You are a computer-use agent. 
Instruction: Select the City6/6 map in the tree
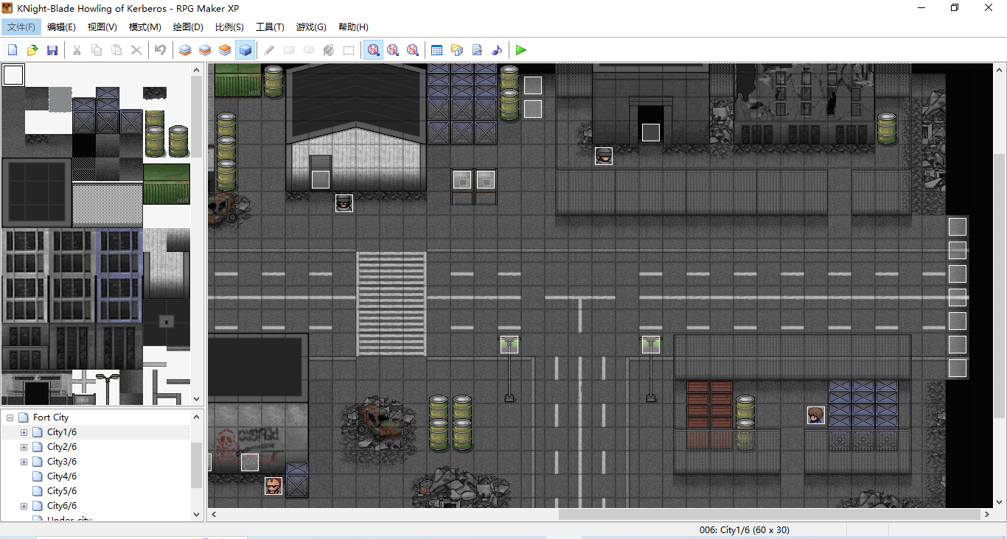pyautogui.click(x=62, y=506)
